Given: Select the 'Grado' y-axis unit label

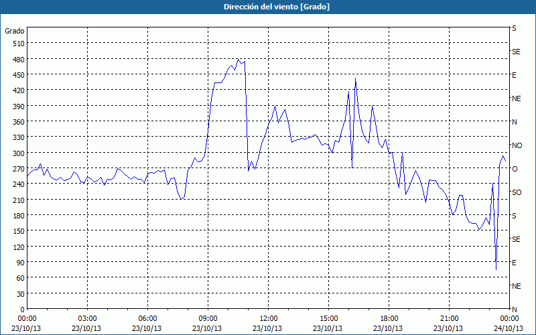Looking at the screenshot, I should point(15,31).
